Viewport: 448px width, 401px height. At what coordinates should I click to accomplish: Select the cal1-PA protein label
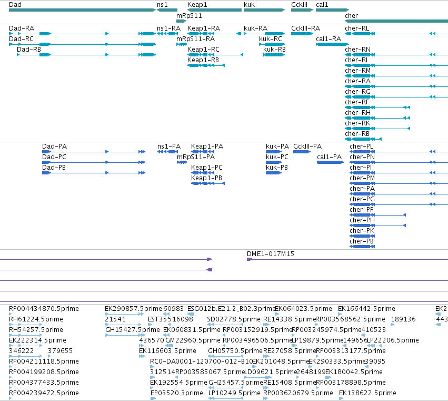[329, 157]
